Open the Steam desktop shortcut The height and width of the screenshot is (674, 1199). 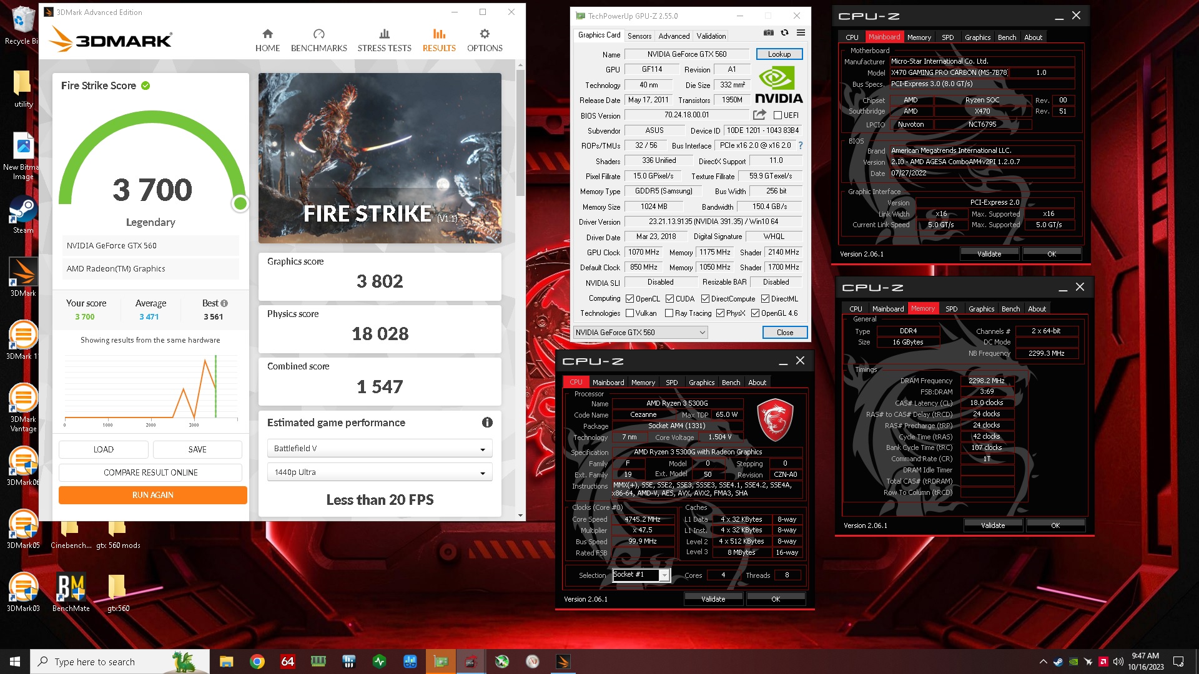click(x=23, y=215)
